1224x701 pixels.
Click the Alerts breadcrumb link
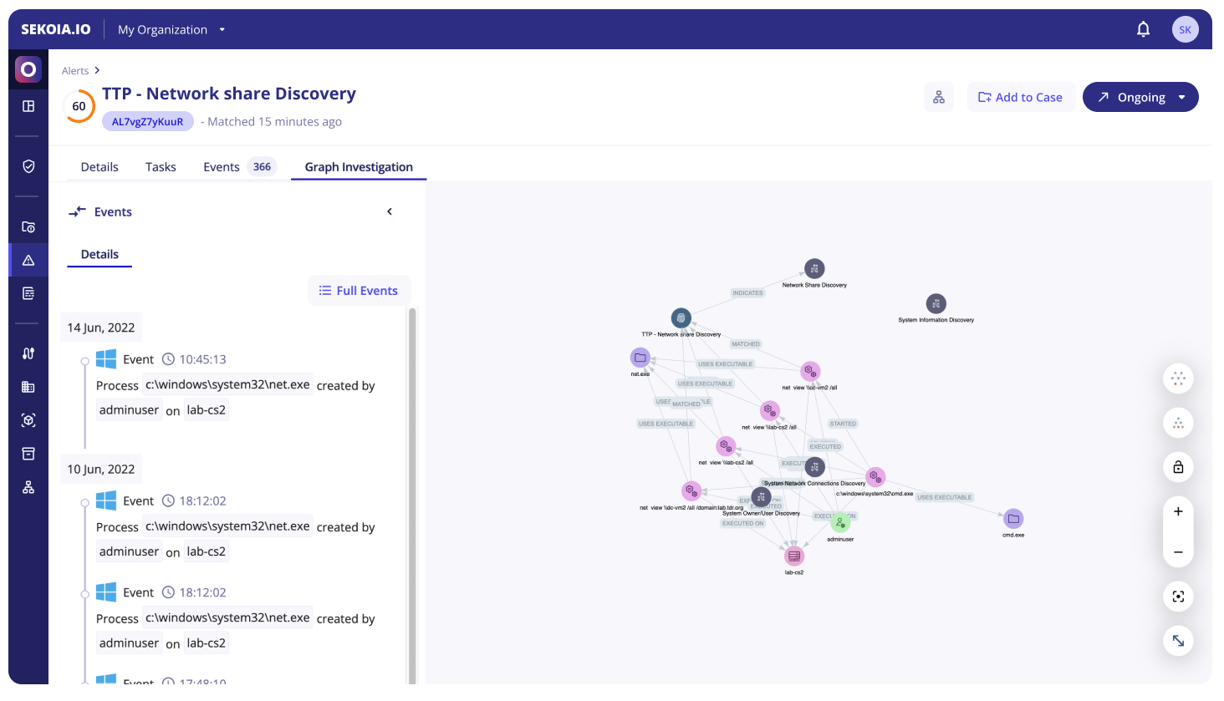(75, 71)
